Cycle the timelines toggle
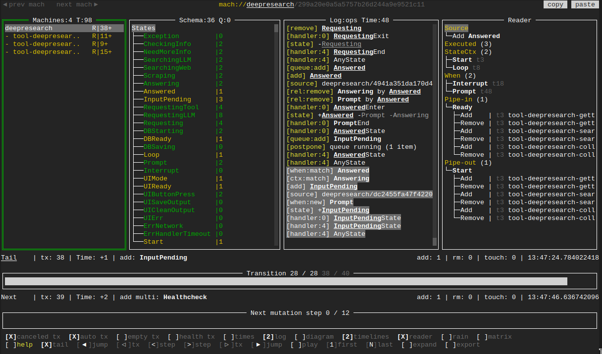The image size is (602, 354). tap(365, 337)
